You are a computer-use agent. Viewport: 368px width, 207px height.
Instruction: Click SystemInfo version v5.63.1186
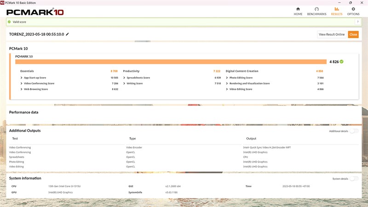[x=171, y=192]
